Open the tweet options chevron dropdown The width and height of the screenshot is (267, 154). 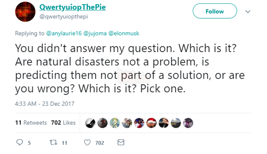point(248,11)
